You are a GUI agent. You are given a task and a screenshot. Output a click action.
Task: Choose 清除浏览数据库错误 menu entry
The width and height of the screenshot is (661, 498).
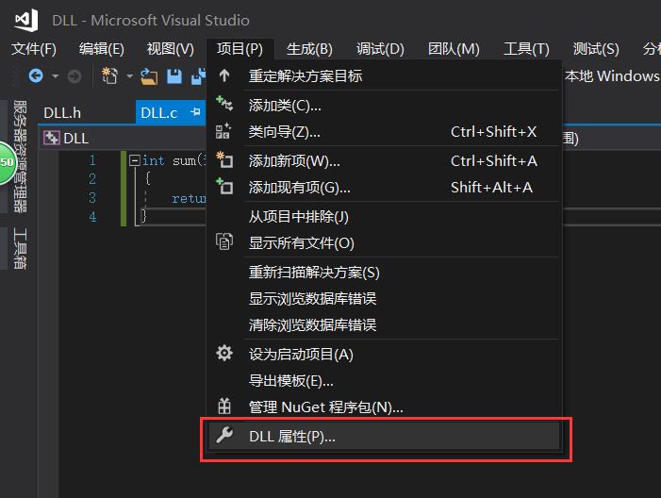(384, 324)
